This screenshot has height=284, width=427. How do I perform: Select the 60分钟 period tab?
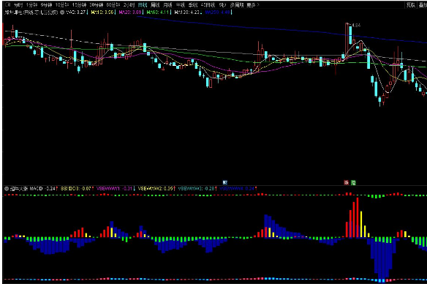pos(113,5)
